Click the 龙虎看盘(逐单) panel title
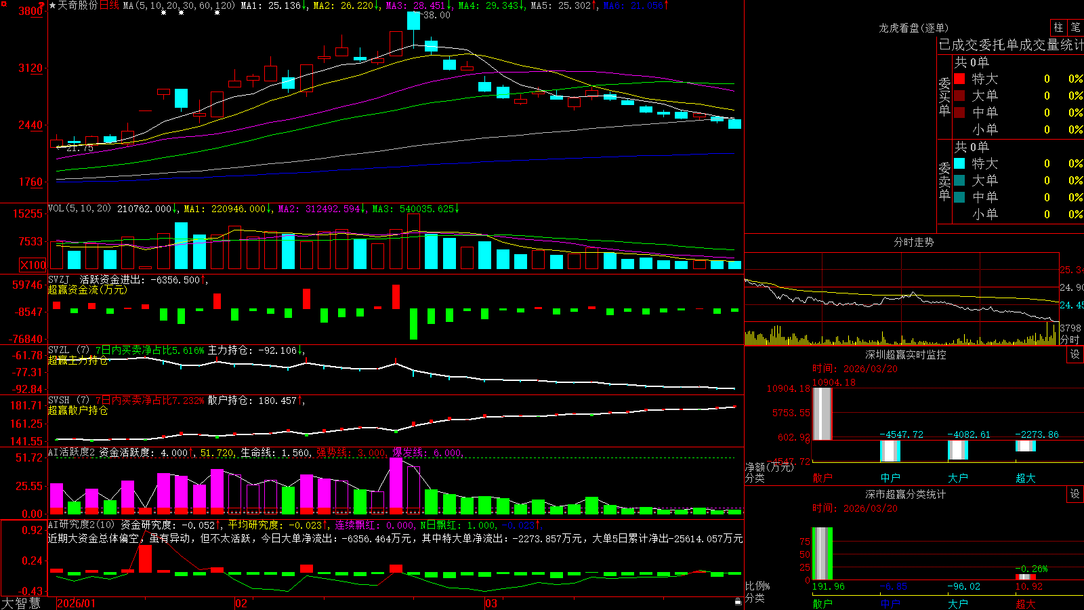The height and width of the screenshot is (610, 1084). point(914,28)
